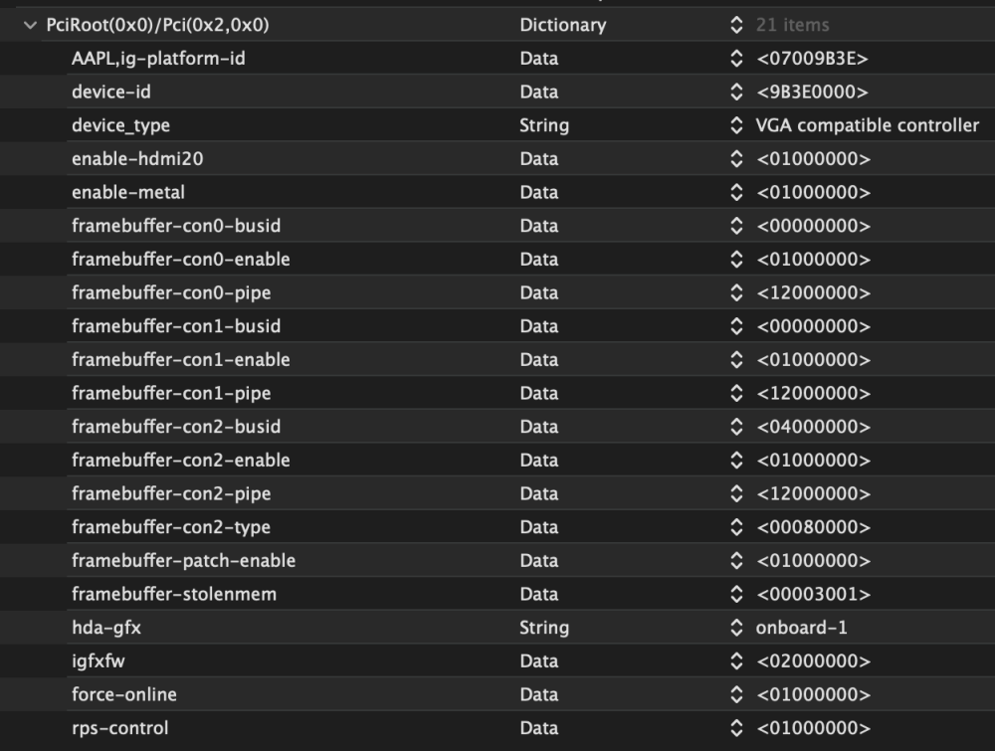Collapse the PciRoot(0x0)/Pci(0x2,0x0) dictionary
995x751 pixels.
[x=30, y=26]
